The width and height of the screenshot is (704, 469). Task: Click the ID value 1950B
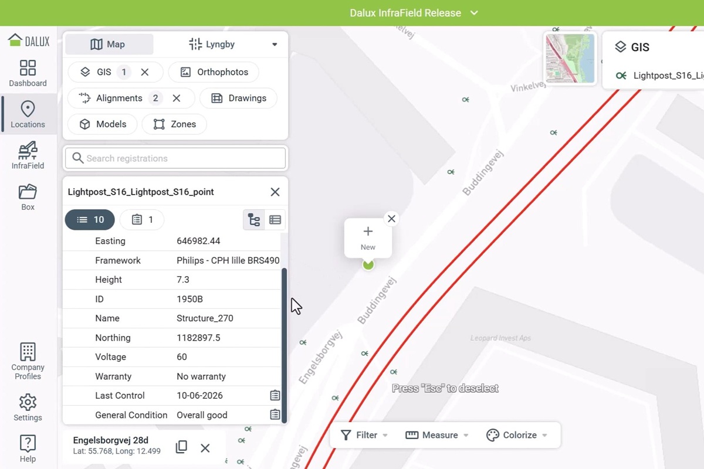coord(189,299)
